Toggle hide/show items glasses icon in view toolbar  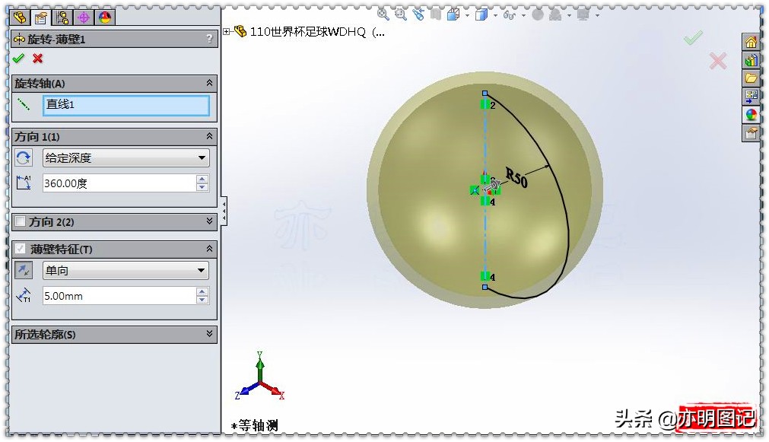pyautogui.click(x=510, y=14)
